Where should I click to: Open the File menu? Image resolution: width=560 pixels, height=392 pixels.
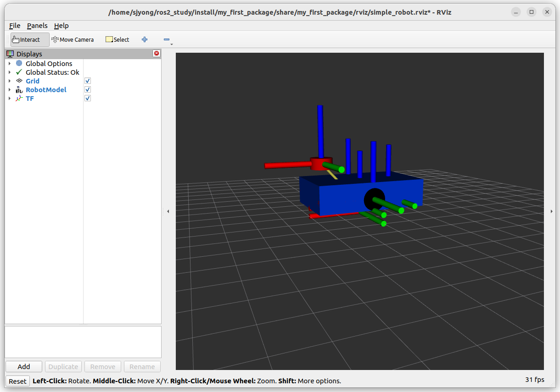[x=15, y=26]
